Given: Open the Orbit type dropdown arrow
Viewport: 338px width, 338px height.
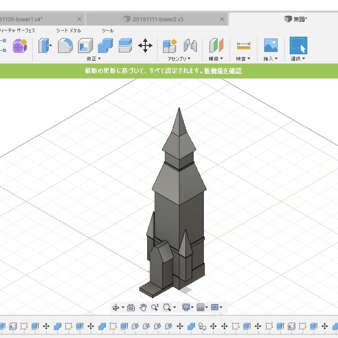Looking at the screenshot, I should pyautogui.click(x=123, y=307).
